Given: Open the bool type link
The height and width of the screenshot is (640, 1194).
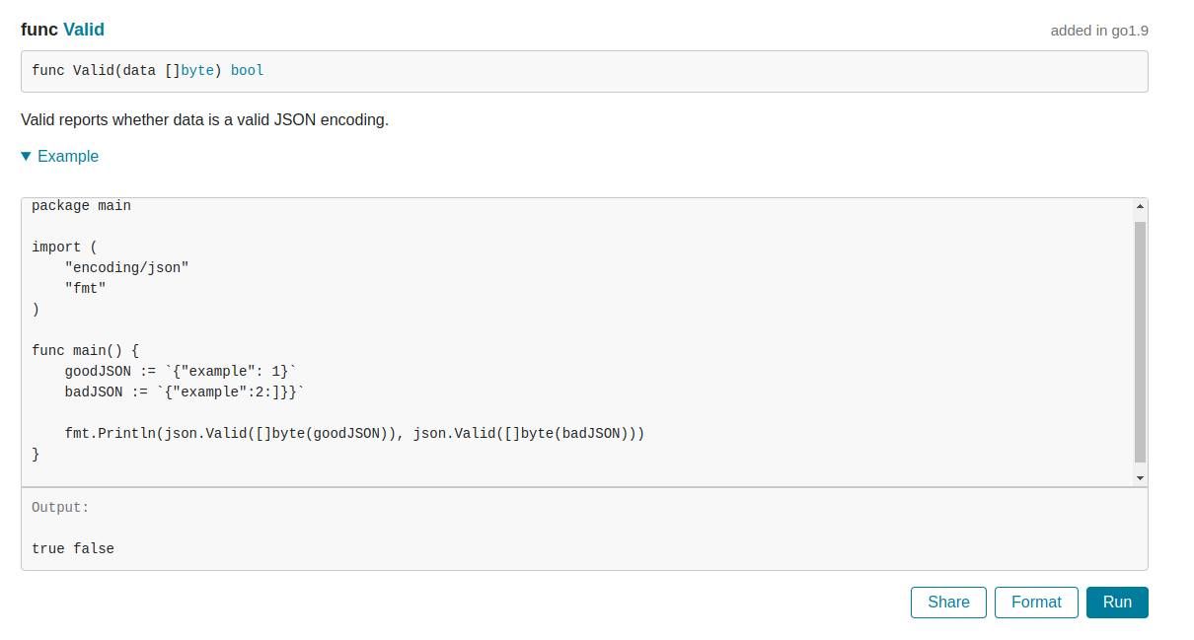Looking at the screenshot, I should point(247,70).
